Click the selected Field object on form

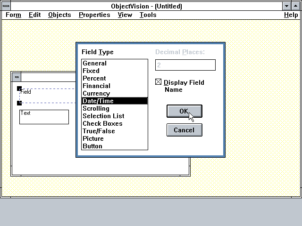48,96
